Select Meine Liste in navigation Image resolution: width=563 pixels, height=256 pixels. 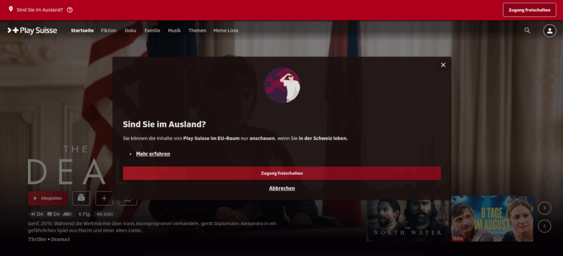[226, 31]
